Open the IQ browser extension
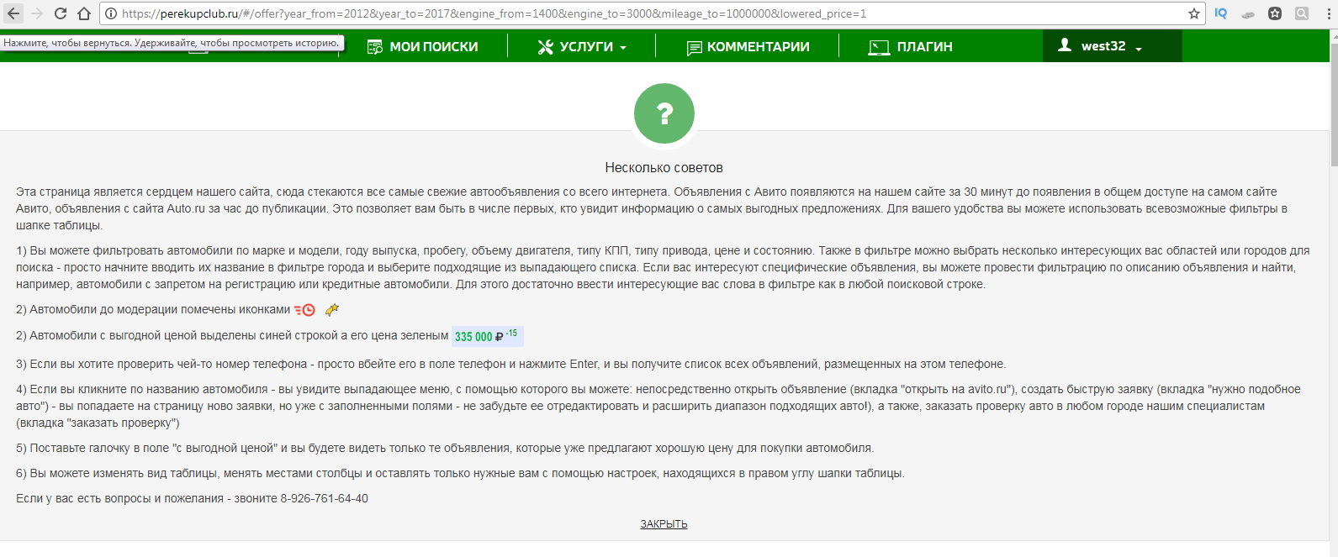The height and width of the screenshot is (557, 1338). (1220, 13)
